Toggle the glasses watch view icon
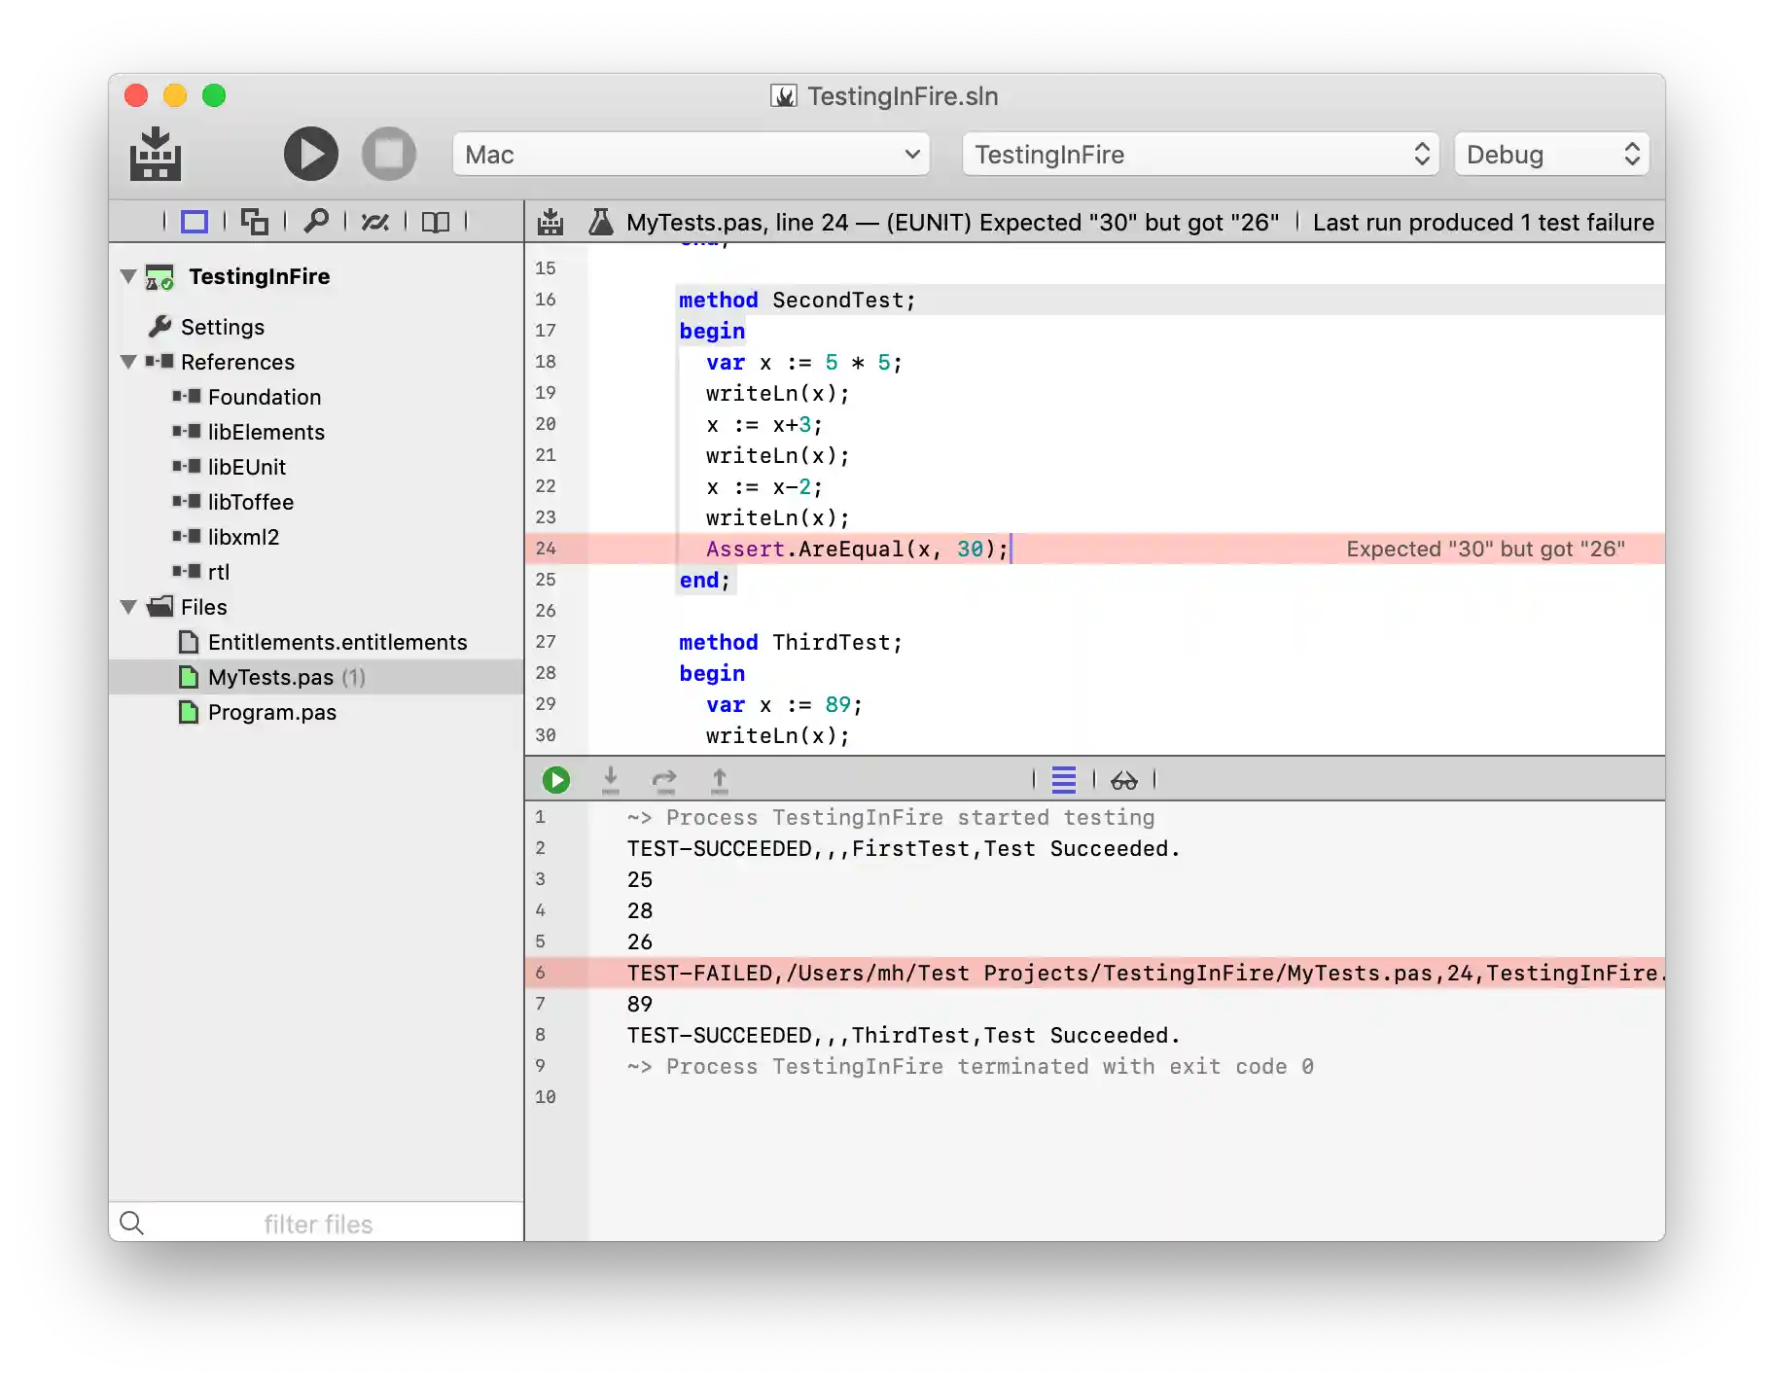1774x1385 pixels. tap(1124, 780)
